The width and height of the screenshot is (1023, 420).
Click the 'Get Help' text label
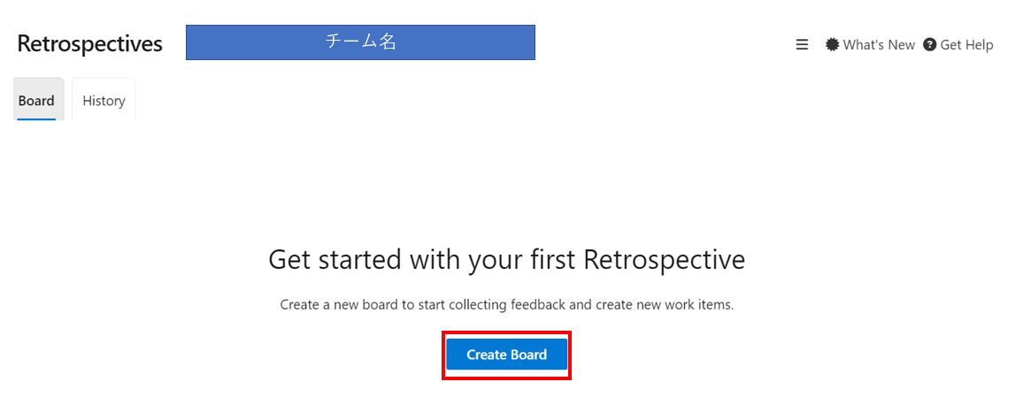click(x=967, y=44)
